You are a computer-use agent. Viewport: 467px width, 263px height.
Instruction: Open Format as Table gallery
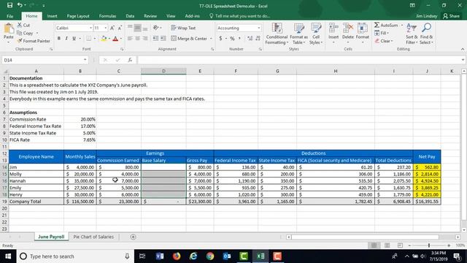[x=298, y=34]
